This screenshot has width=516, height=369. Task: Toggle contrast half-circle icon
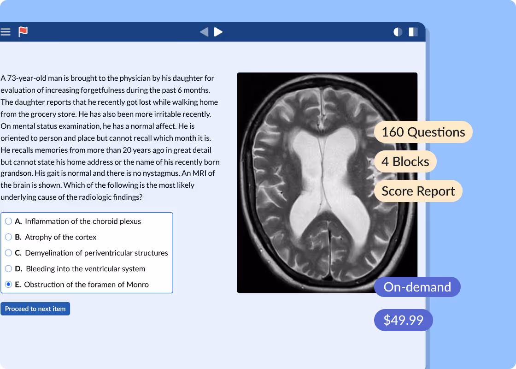coord(398,32)
